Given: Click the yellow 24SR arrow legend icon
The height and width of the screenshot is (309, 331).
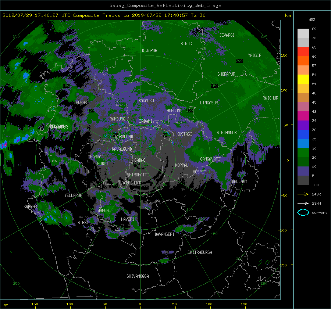Looking at the screenshot, I should [303, 194].
